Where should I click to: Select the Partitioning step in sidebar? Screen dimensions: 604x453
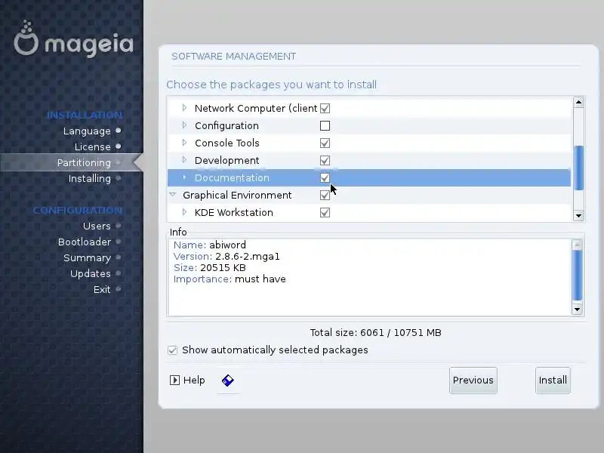[x=84, y=163]
